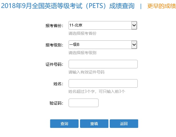Click the 证件号码 field label

[54, 64]
